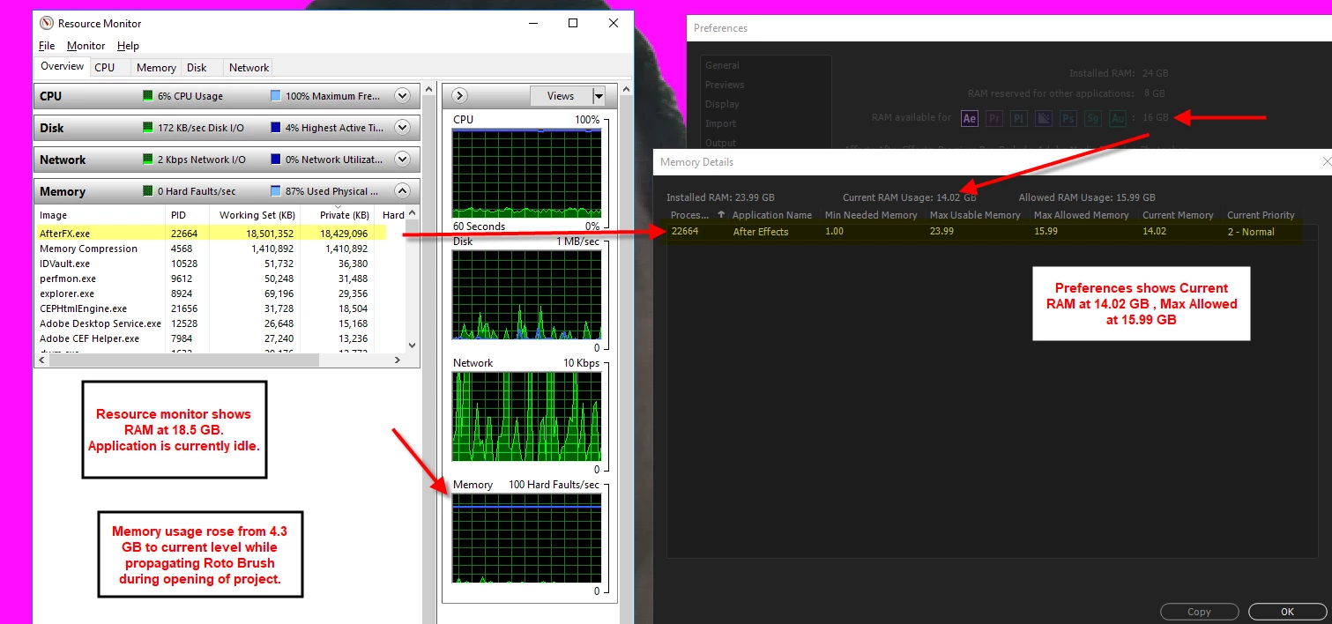Click Application Name column header in Memory Details

click(772, 215)
